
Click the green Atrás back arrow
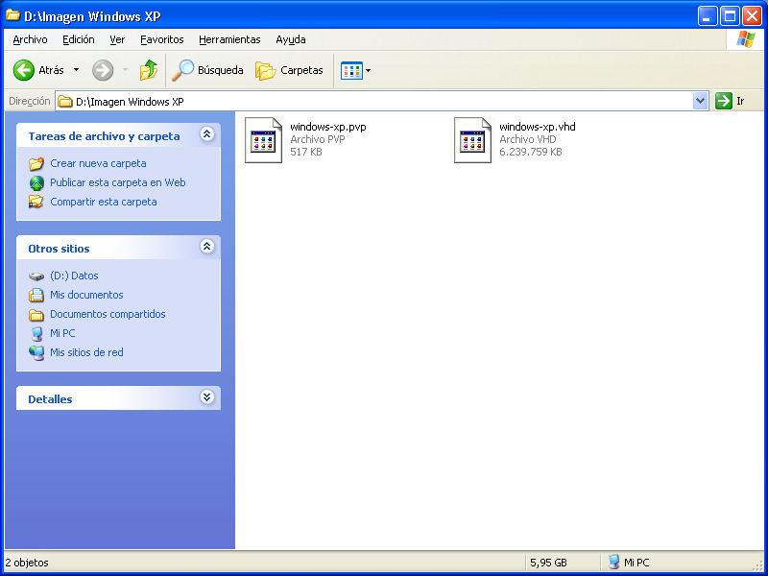[24, 70]
